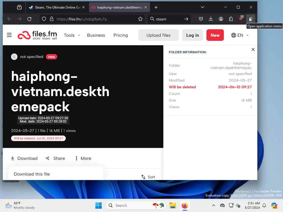Close the Steam tab

83,7
